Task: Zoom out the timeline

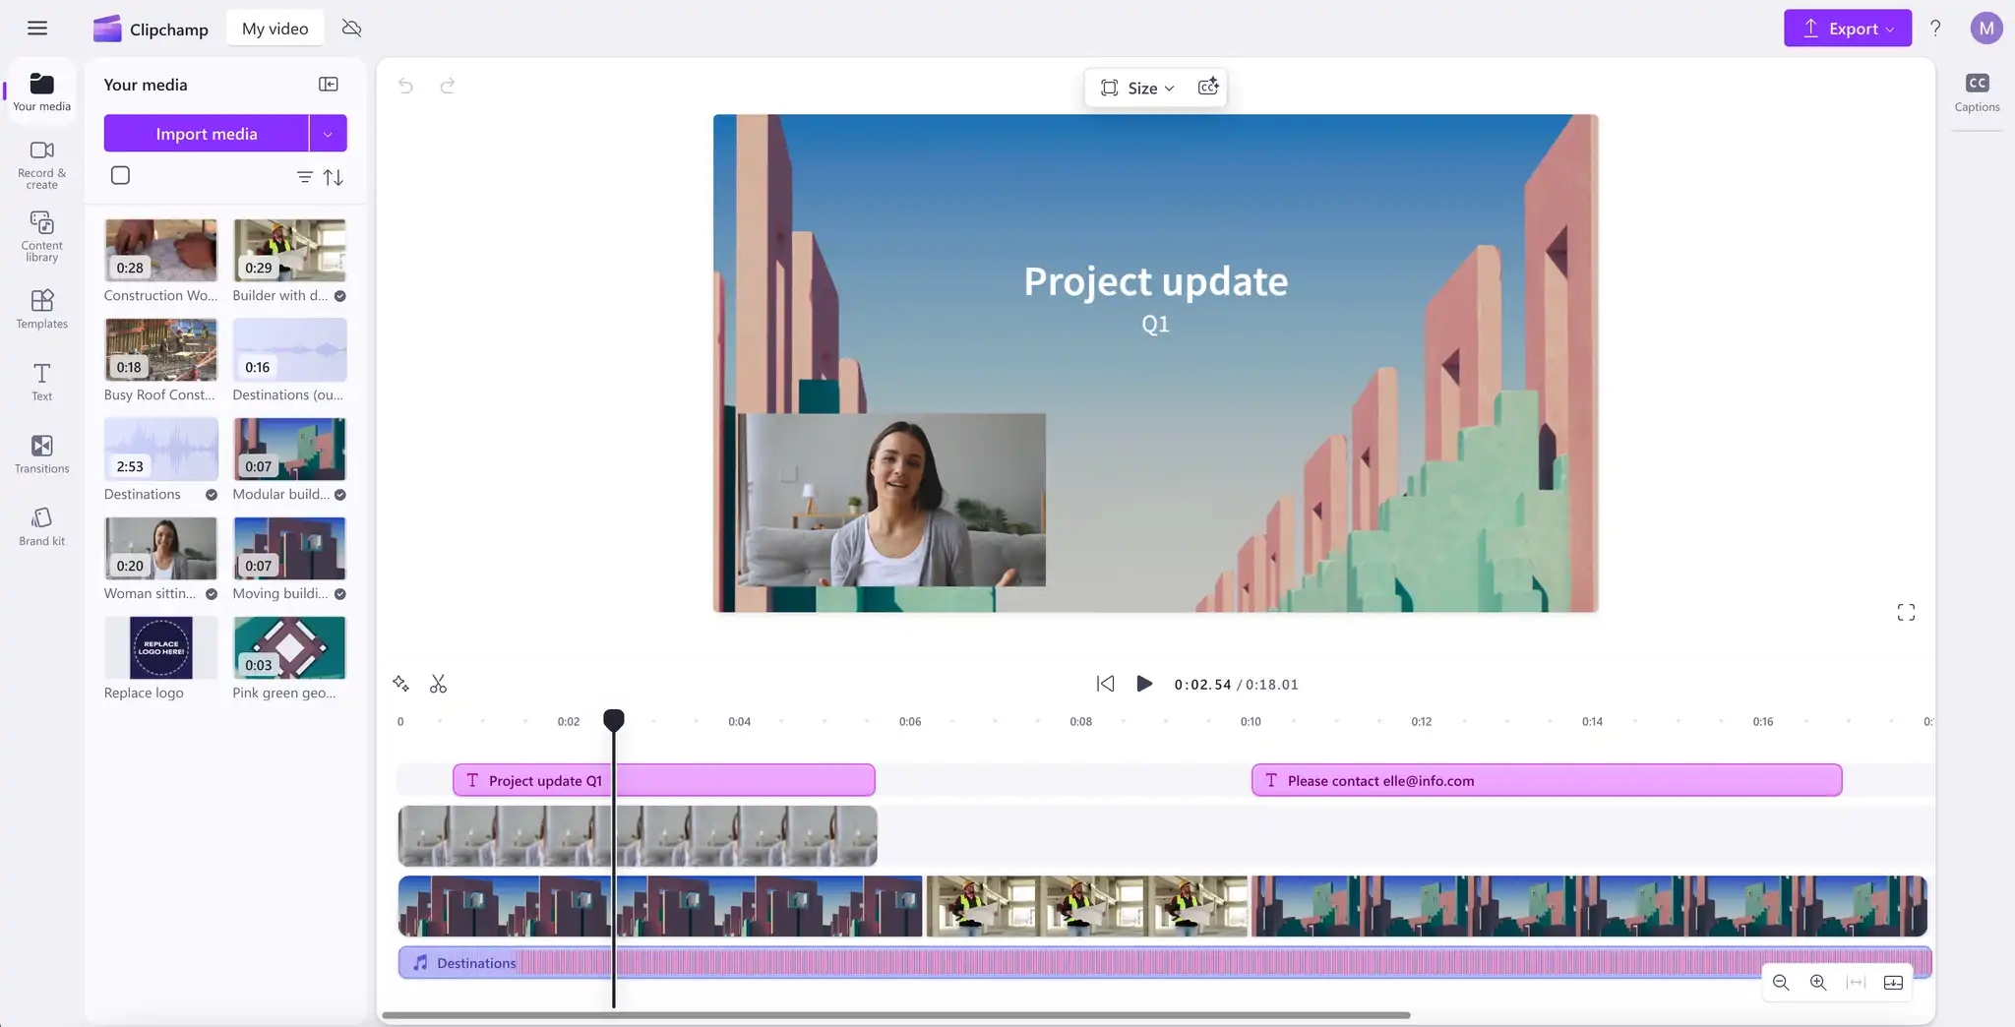Action: click(1781, 982)
